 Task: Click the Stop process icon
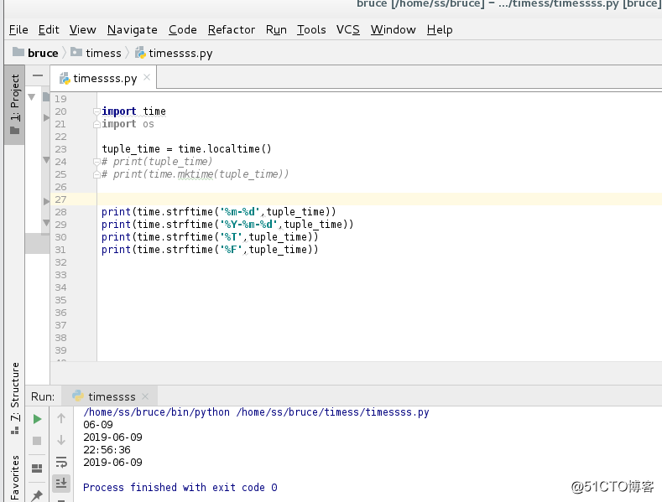click(37, 441)
